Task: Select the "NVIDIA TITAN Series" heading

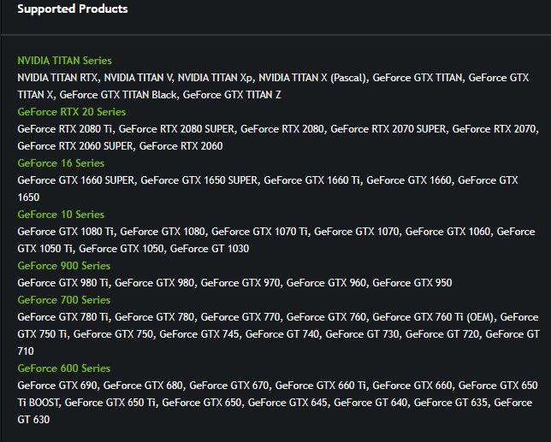Action: point(65,61)
